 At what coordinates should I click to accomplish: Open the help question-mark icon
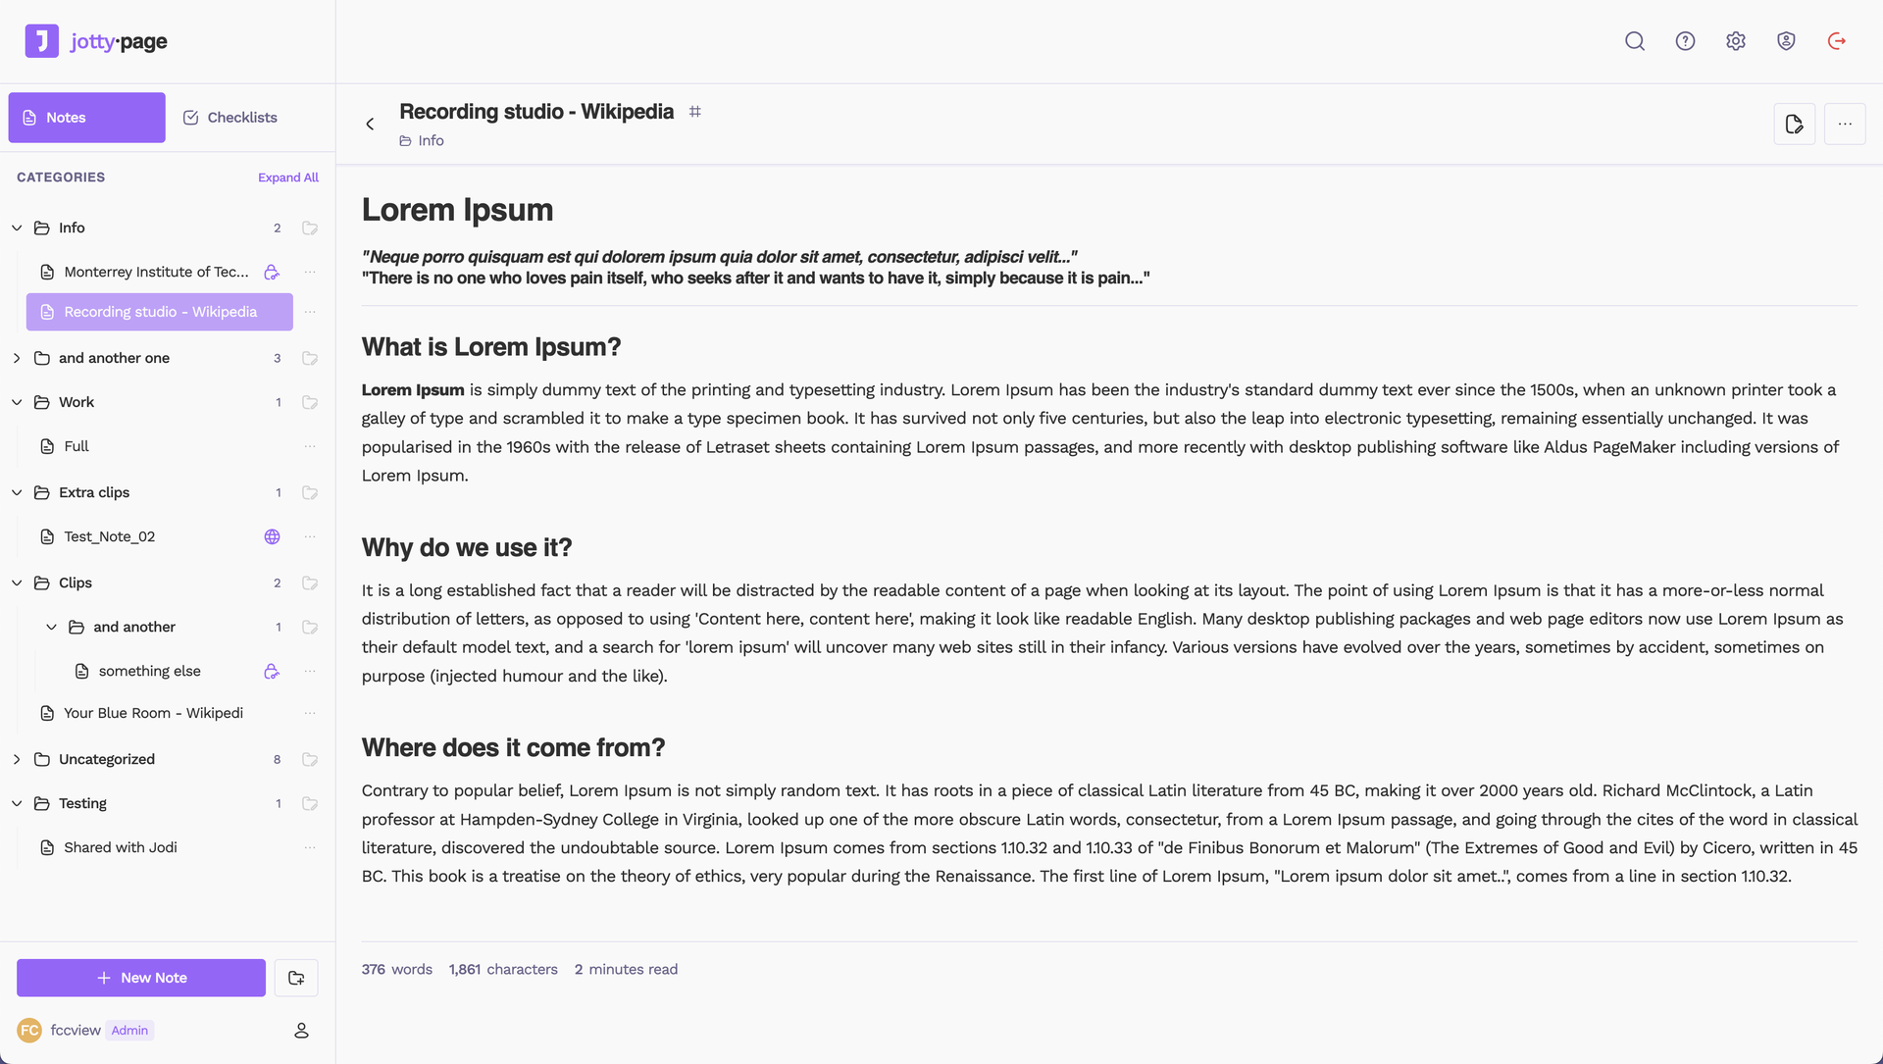1685,41
